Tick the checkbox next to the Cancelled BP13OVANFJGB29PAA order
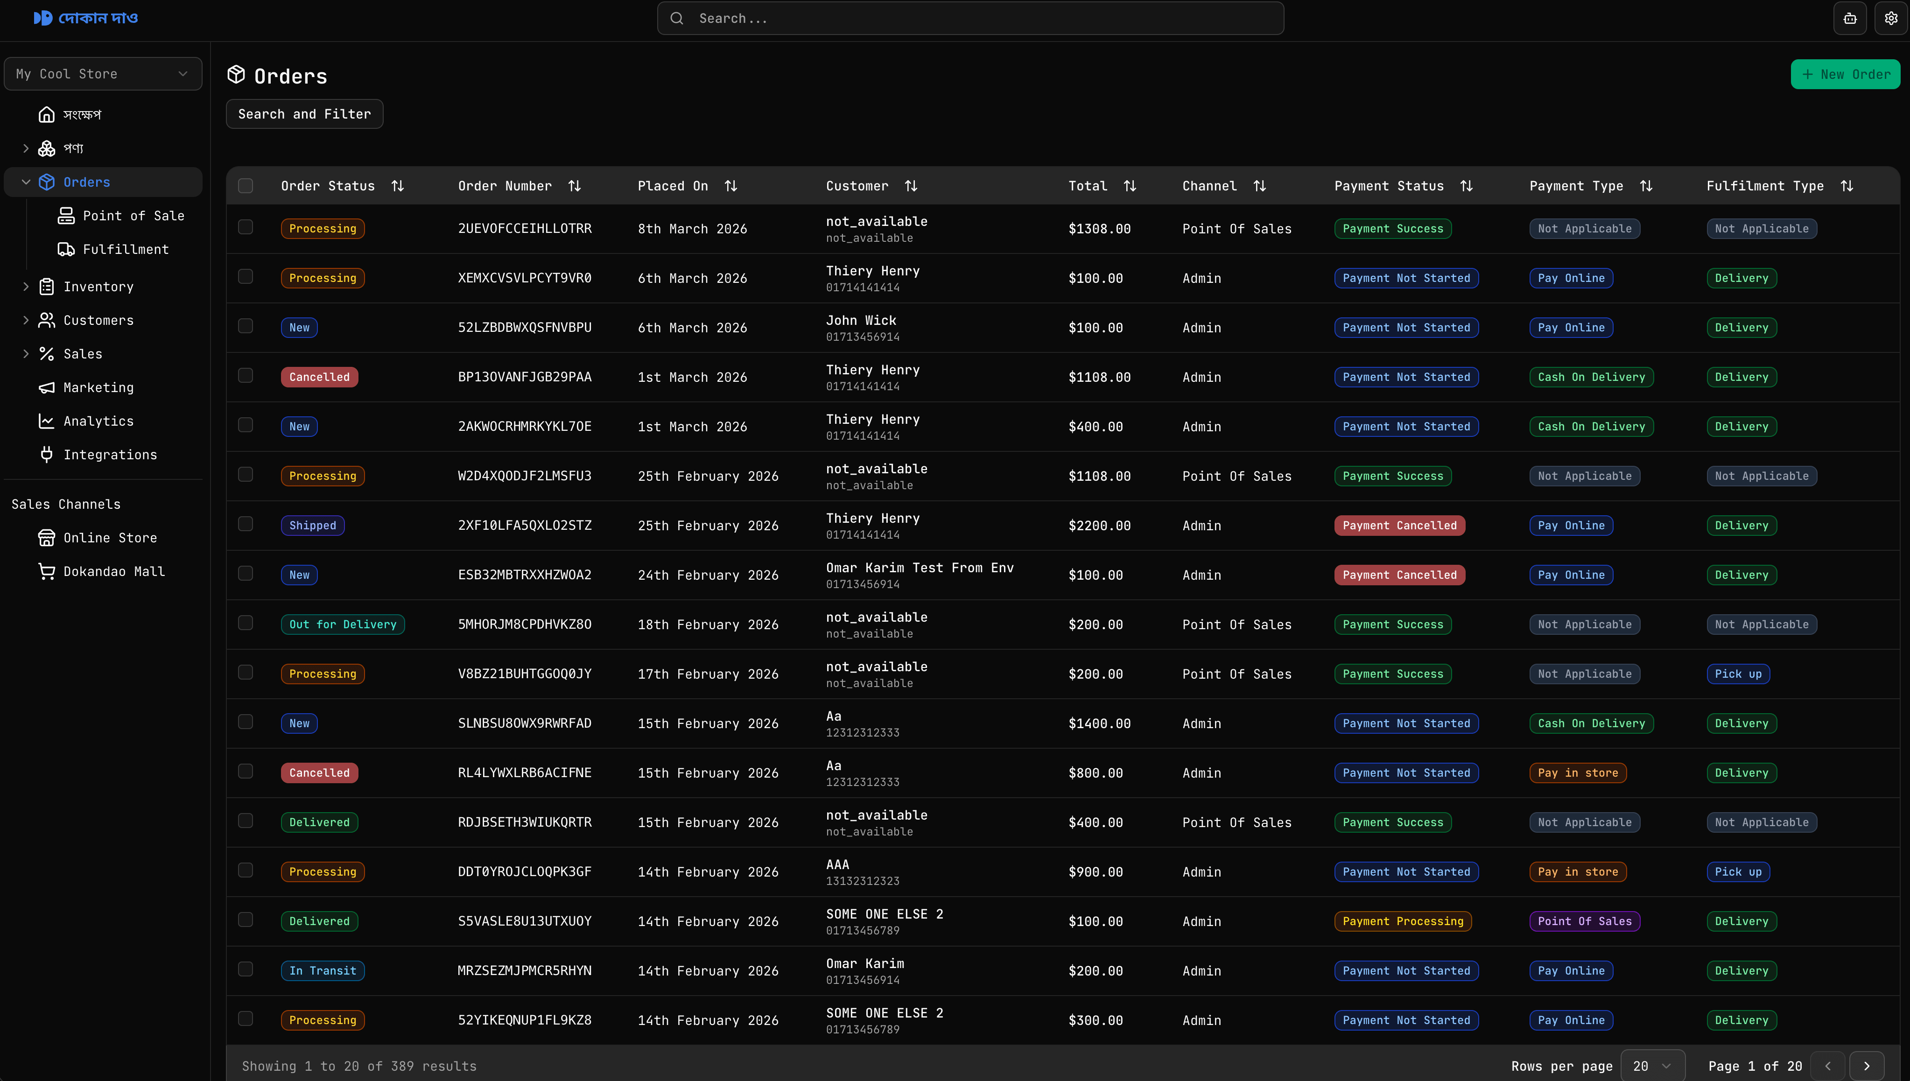The width and height of the screenshot is (1910, 1081). (246, 375)
